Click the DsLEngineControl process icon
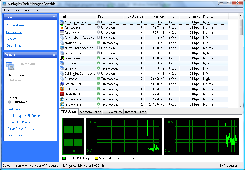 point(62,74)
